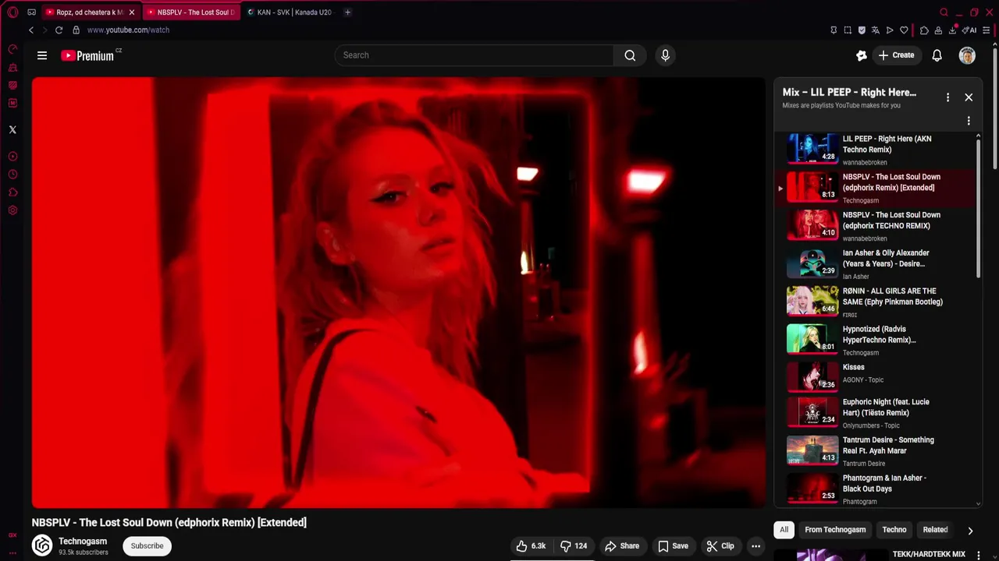Select the From Technogasm filter chip
Screen dimensions: 999x561
835,530
